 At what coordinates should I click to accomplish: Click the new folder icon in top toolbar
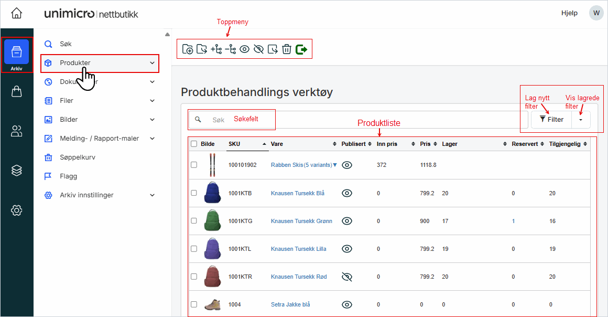pos(188,49)
